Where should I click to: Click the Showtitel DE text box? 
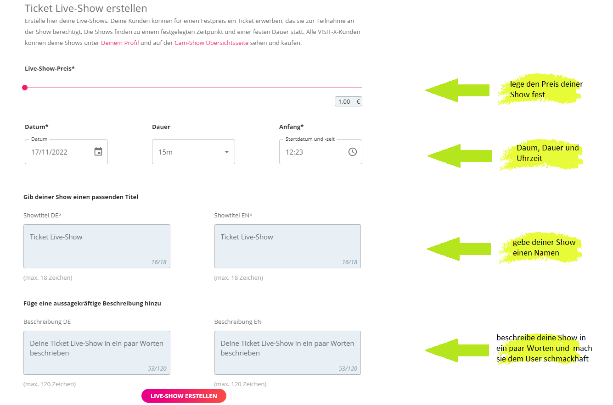point(97,246)
